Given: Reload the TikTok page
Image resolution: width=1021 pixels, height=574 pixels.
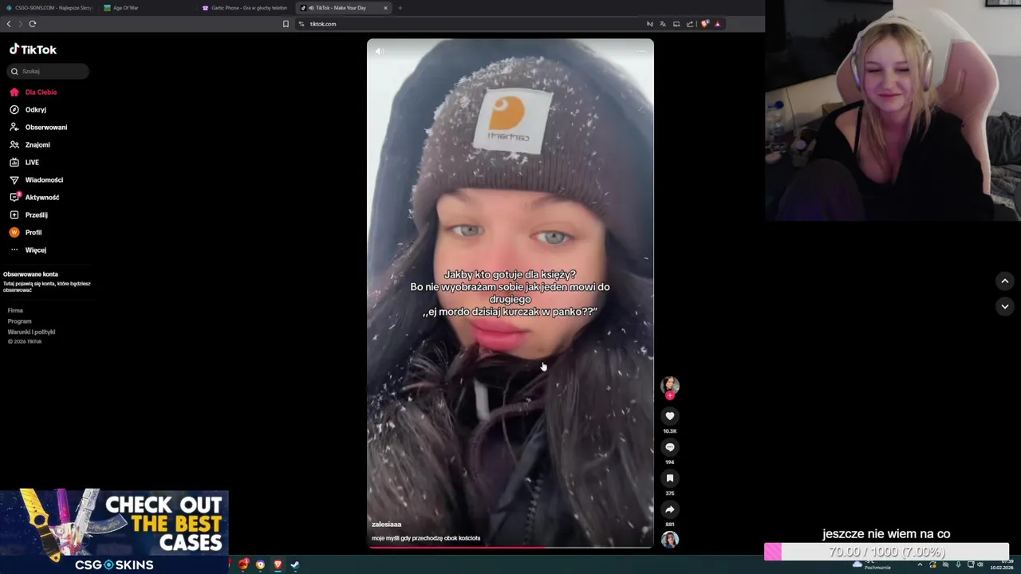Looking at the screenshot, I should (x=33, y=24).
